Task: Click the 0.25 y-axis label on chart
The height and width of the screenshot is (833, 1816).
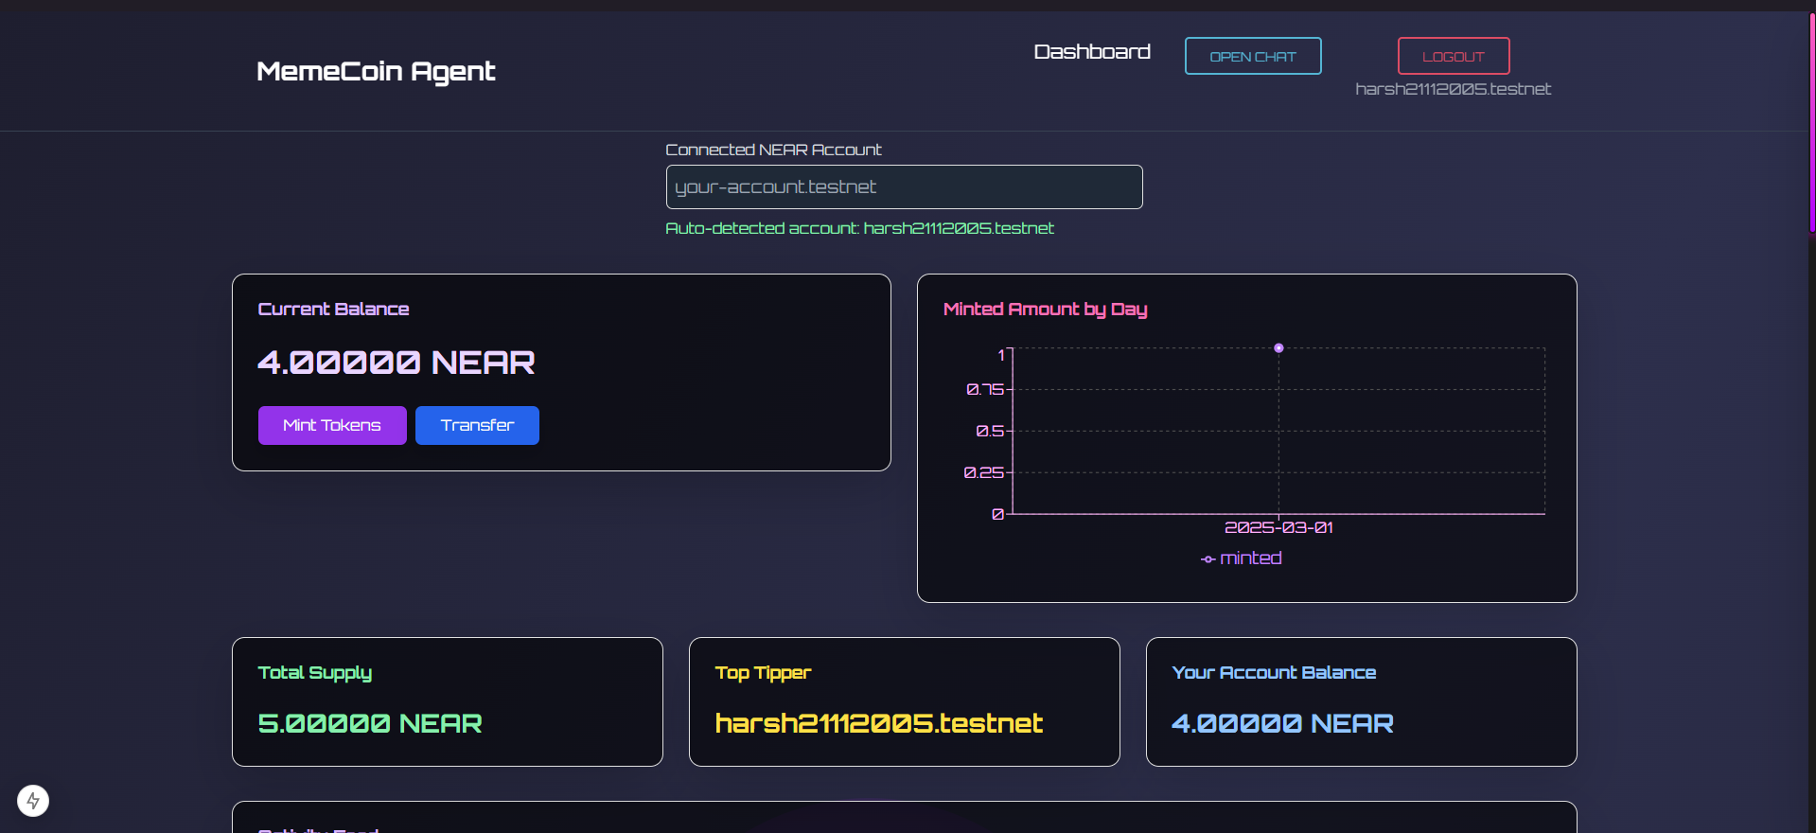Action: click(x=983, y=472)
